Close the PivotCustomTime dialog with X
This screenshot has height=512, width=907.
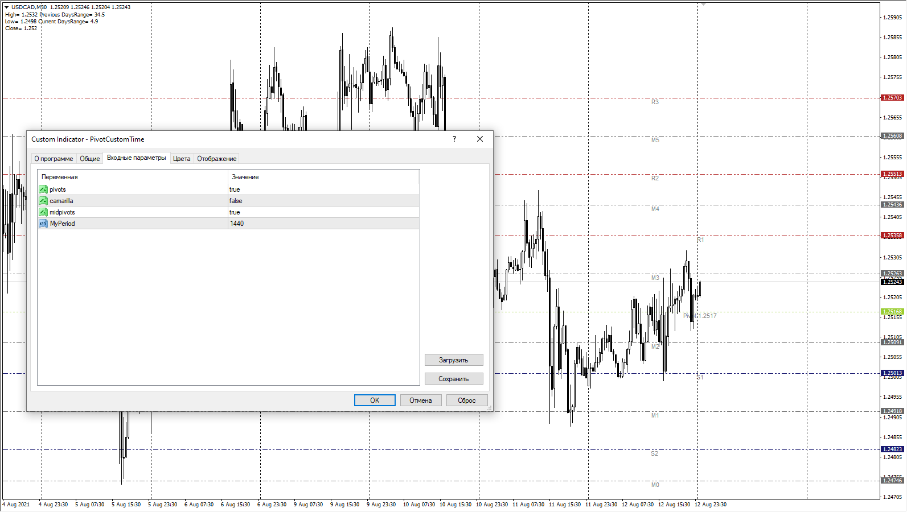tap(480, 139)
